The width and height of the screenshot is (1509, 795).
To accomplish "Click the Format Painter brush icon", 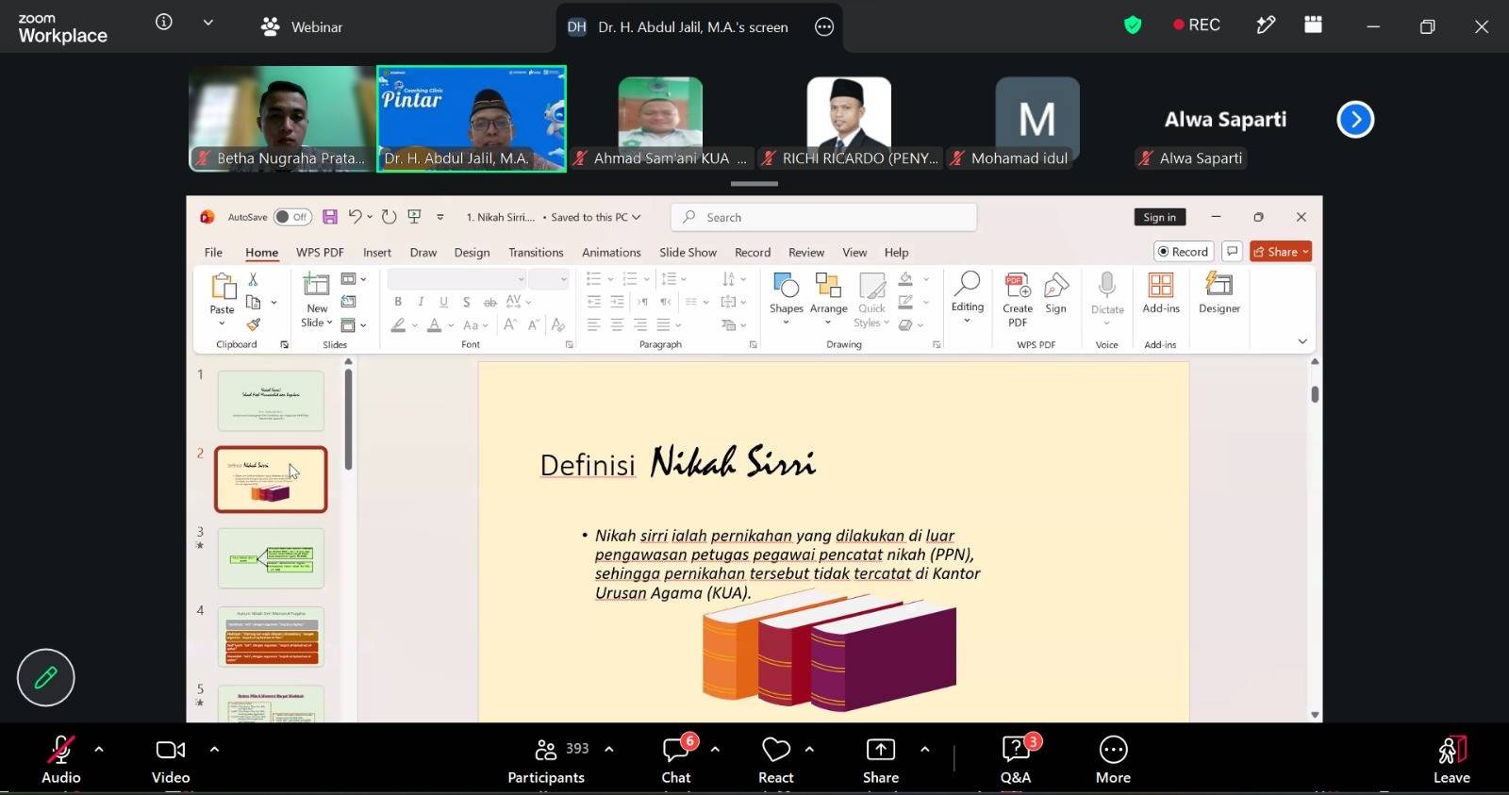I will (x=253, y=324).
